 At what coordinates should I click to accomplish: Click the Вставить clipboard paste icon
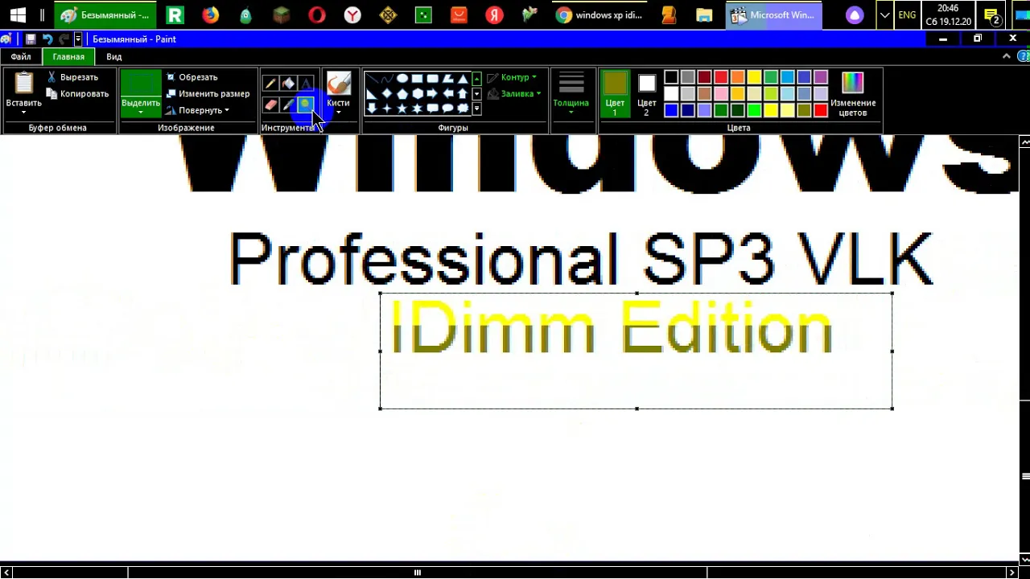pyautogui.click(x=24, y=83)
